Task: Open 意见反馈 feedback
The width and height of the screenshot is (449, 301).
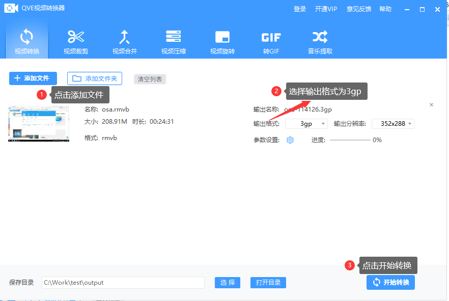Action: point(359,9)
